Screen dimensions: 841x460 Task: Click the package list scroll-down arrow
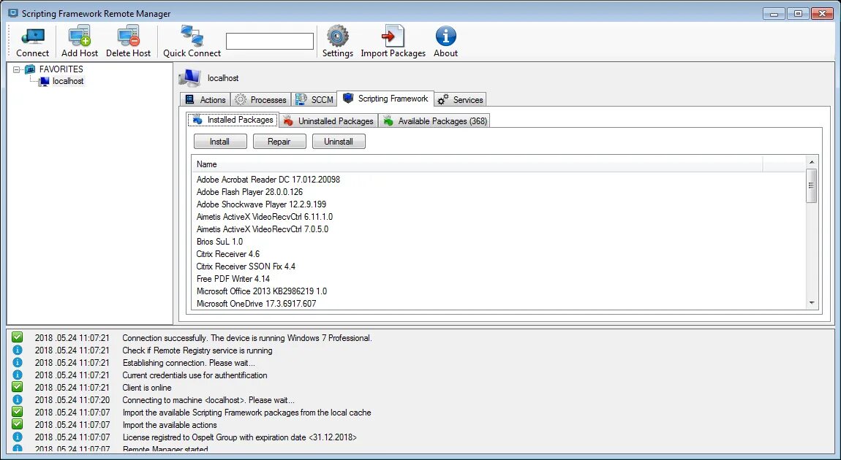(x=812, y=303)
